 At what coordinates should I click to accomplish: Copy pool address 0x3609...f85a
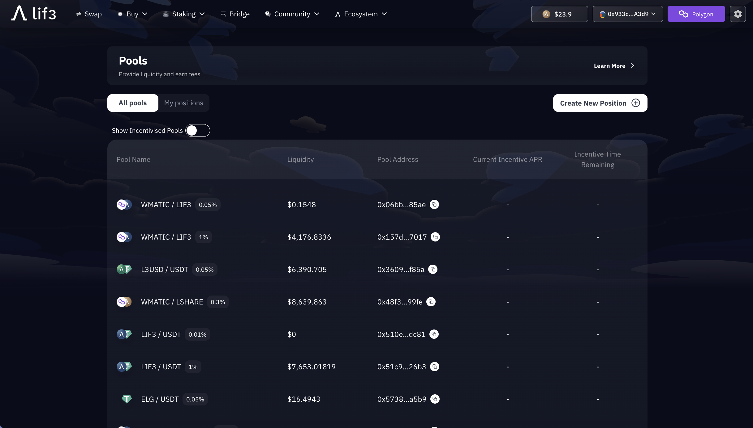pos(433,269)
